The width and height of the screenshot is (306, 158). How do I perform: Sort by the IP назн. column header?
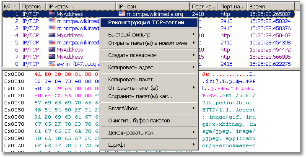[x=153, y=6]
